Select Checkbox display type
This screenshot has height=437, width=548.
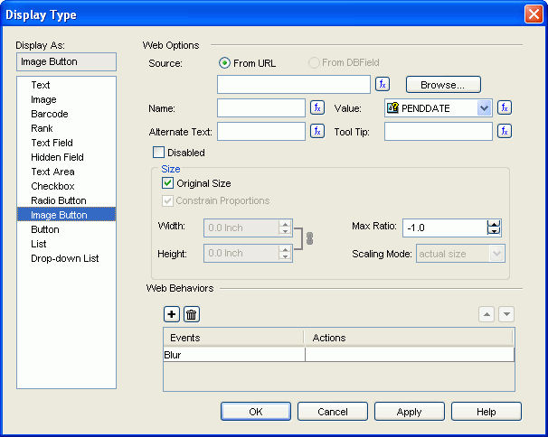[66, 186]
